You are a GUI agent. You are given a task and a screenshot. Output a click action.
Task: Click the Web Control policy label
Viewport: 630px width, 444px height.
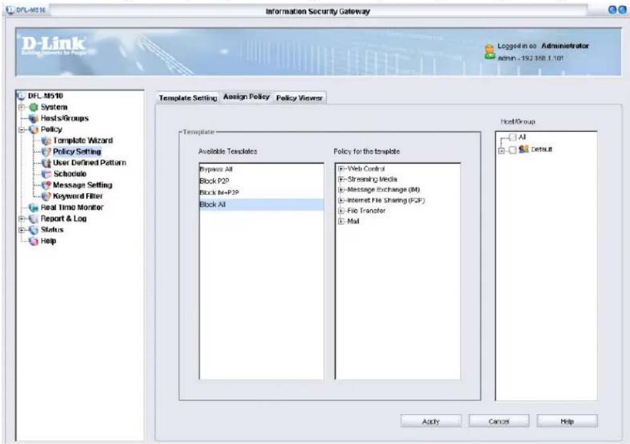(366, 169)
